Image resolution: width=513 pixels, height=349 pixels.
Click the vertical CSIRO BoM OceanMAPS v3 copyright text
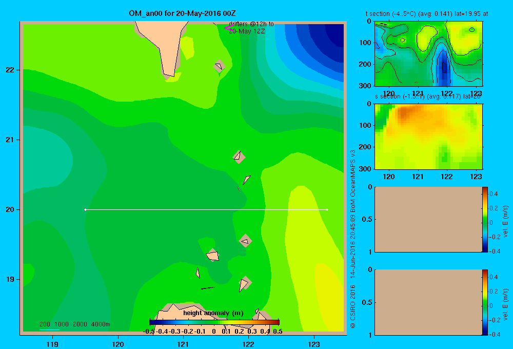tap(353, 239)
